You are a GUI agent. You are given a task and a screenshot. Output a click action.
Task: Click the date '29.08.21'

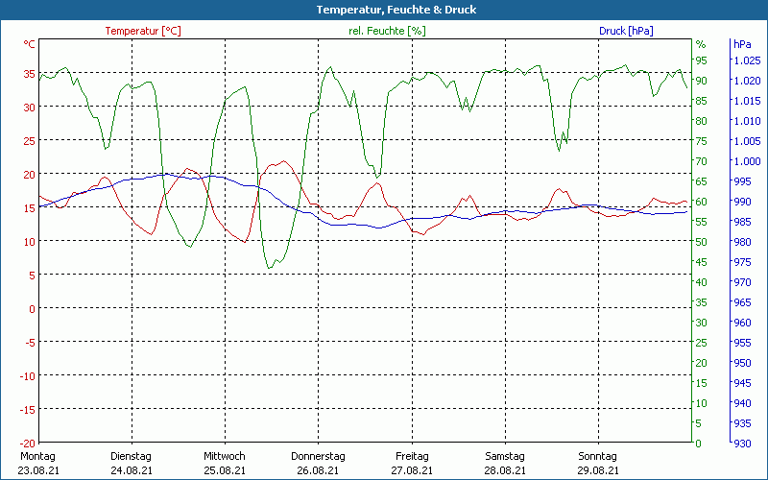[x=598, y=470]
